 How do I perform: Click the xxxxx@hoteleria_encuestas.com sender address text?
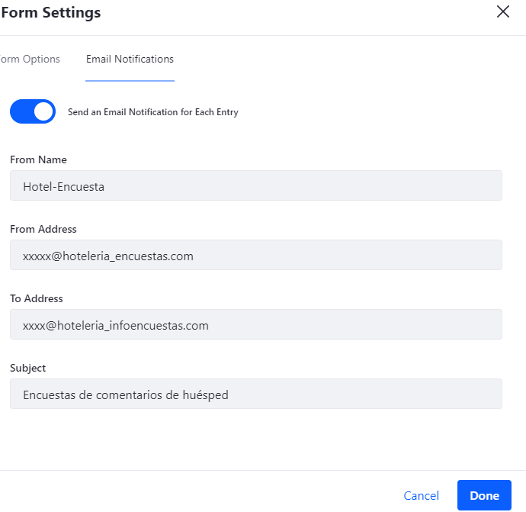tap(108, 256)
